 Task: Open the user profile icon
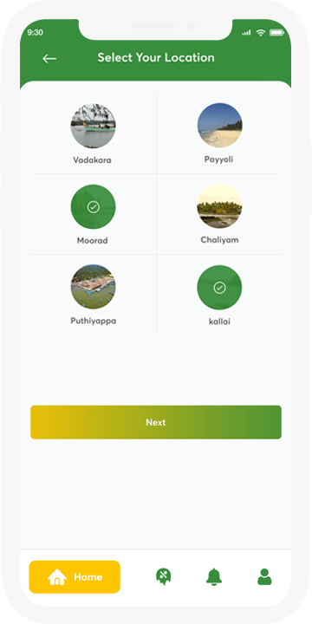tap(264, 576)
